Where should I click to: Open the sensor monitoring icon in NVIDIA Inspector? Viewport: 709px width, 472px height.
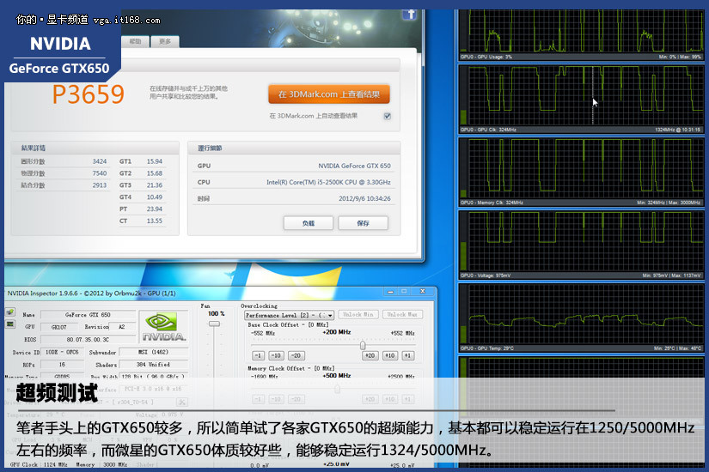point(9,324)
